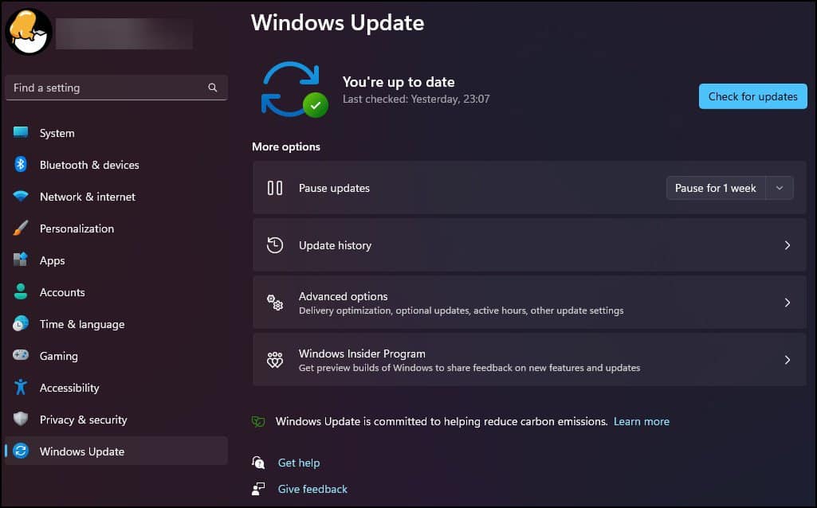Click the large update status sync icon
817x508 pixels.
click(x=294, y=89)
